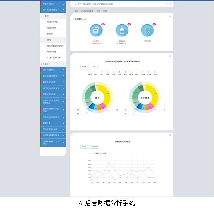Open the stacked-documents circular icon

[x=96, y=30]
